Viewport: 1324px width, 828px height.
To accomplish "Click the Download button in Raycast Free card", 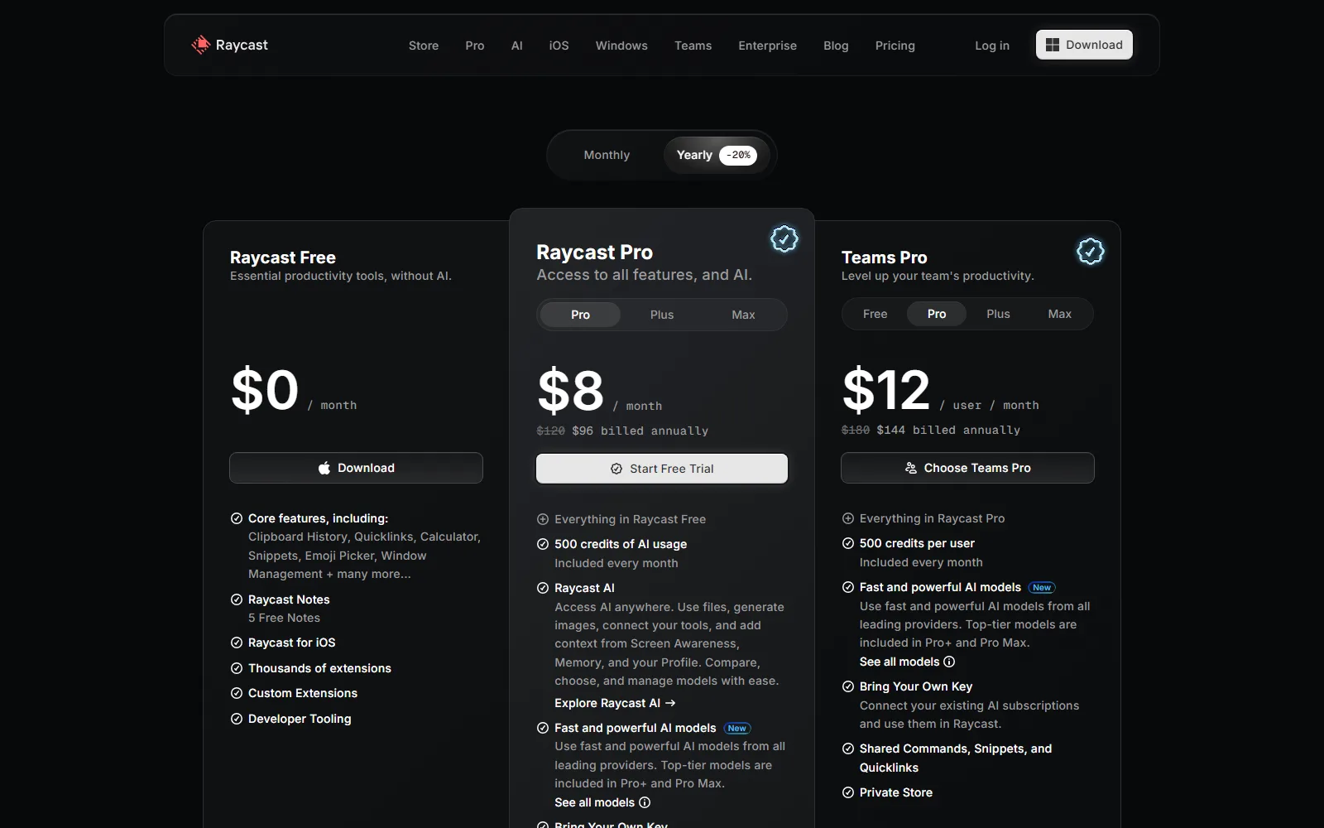I will coord(356,468).
